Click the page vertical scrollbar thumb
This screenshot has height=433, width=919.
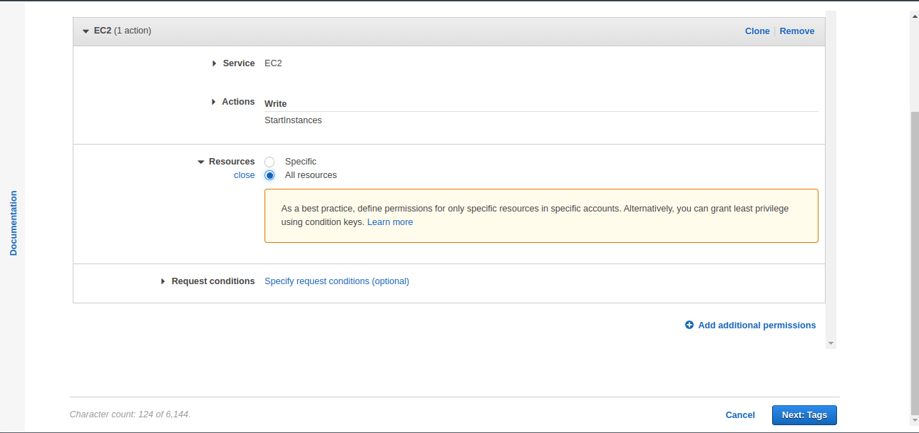tap(915, 263)
